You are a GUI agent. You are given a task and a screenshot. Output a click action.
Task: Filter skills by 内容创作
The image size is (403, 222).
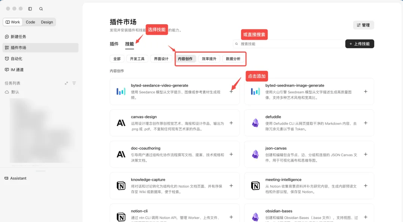click(185, 59)
